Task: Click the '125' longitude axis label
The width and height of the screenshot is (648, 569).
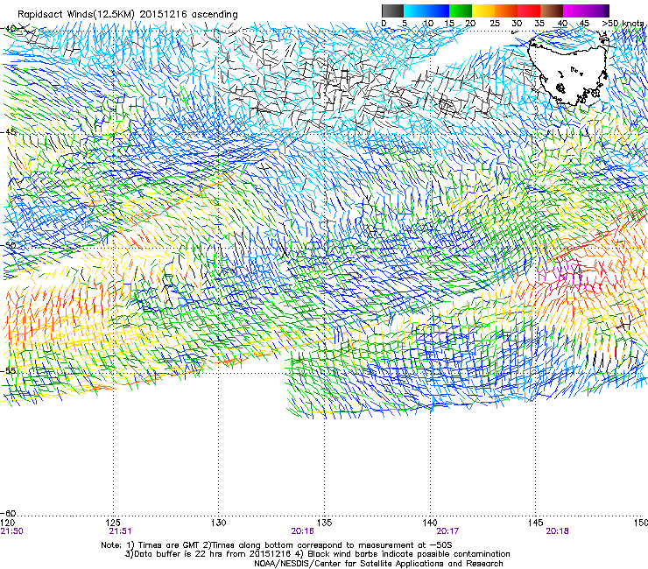Action: [x=113, y=523]
